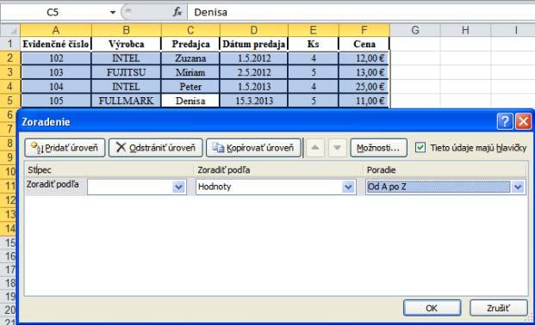Screen dimensions: 535x325
Task: Toggle Tieto údaje majú hlavičky checkbox
Action: (x=420, y=148)
